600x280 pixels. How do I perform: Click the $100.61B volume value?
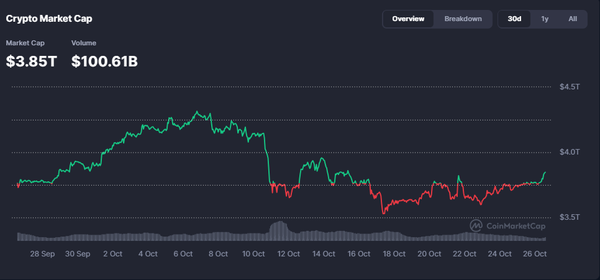[x=104, y=61]
